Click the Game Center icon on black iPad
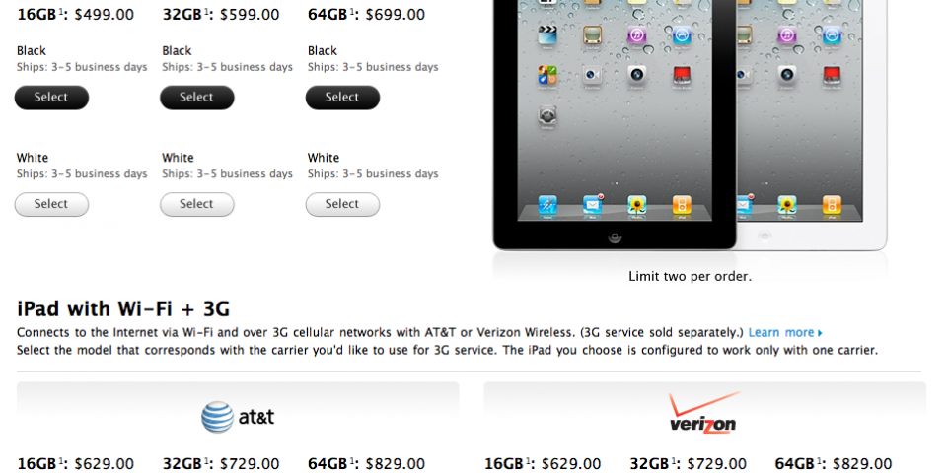 click(x=547, y=75)
